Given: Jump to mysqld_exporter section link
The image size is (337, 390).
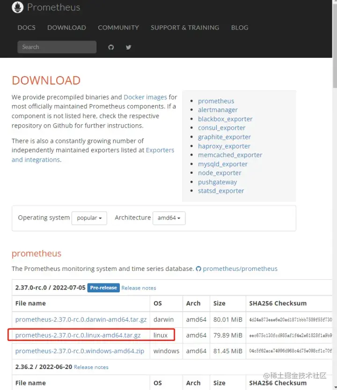Looking at the screenshot, I should tap(223, 164).
